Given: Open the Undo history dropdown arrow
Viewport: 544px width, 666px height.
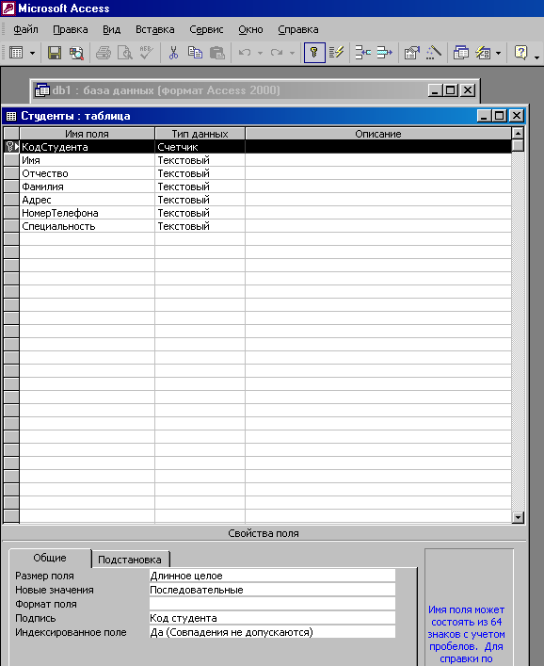Looking at the screenshot, I should tap(260, 53).
